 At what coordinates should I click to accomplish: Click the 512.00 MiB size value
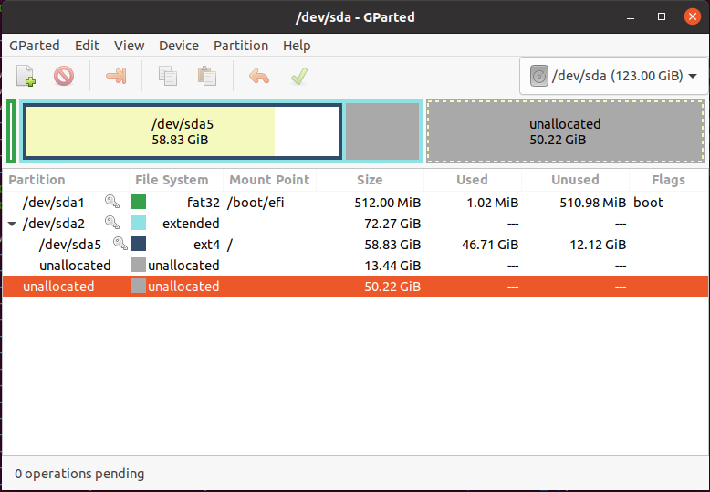(388, 202)
